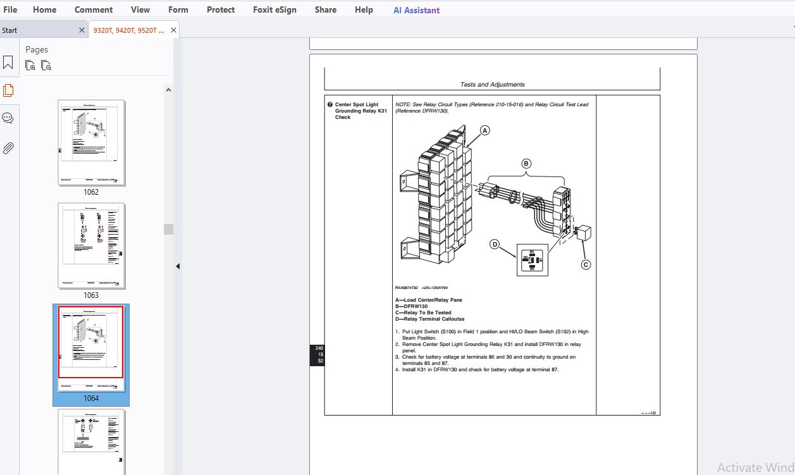Screen dimensions: 795x475
Task: Click step 4 Install K31 in DFRW130
Action: click(478, 369)
